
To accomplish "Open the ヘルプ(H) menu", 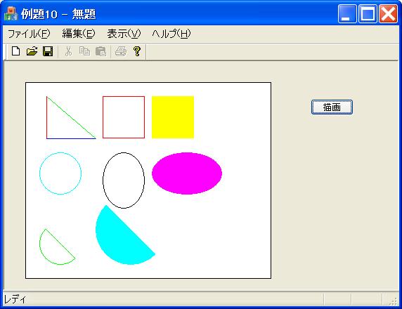I will 171,34.
